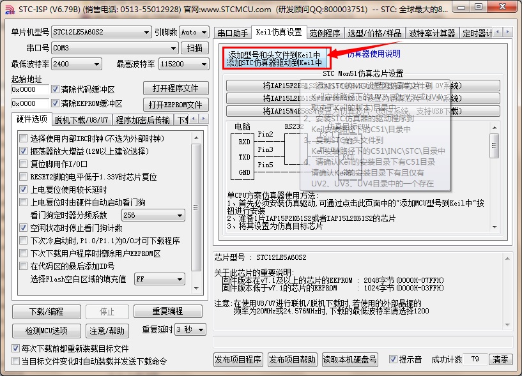Expand the watchdog prescaler 256 dropdown

coord(153,215)
